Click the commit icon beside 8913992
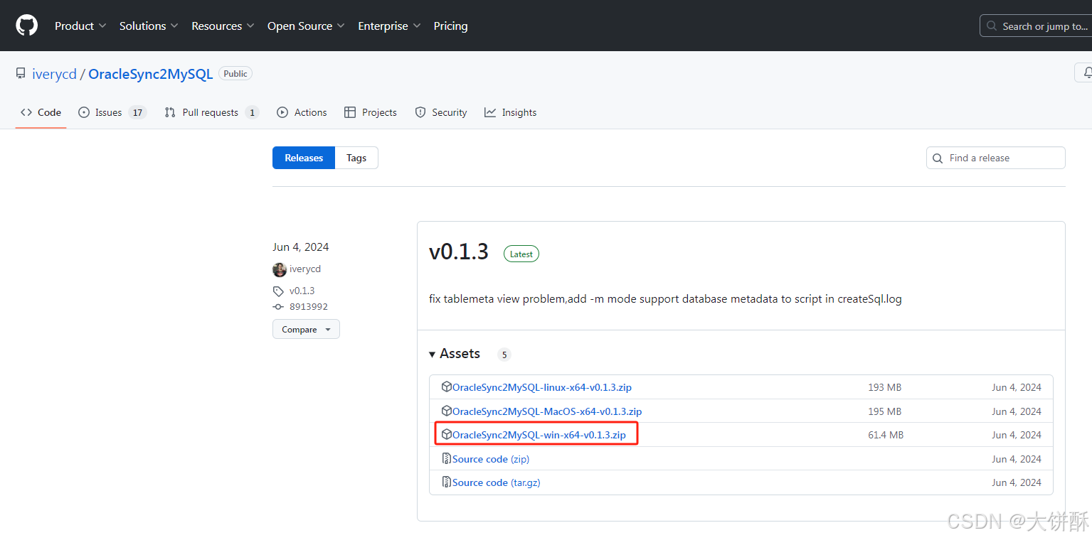 [278, 307]
